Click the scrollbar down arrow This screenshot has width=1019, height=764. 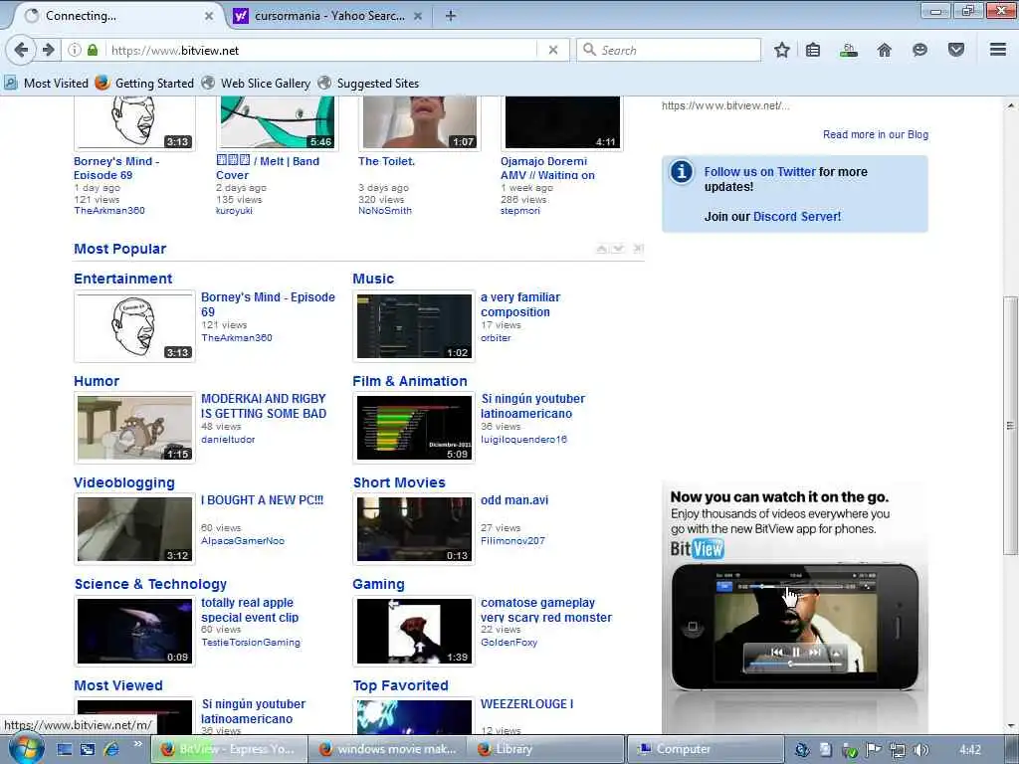point(1011,725)
